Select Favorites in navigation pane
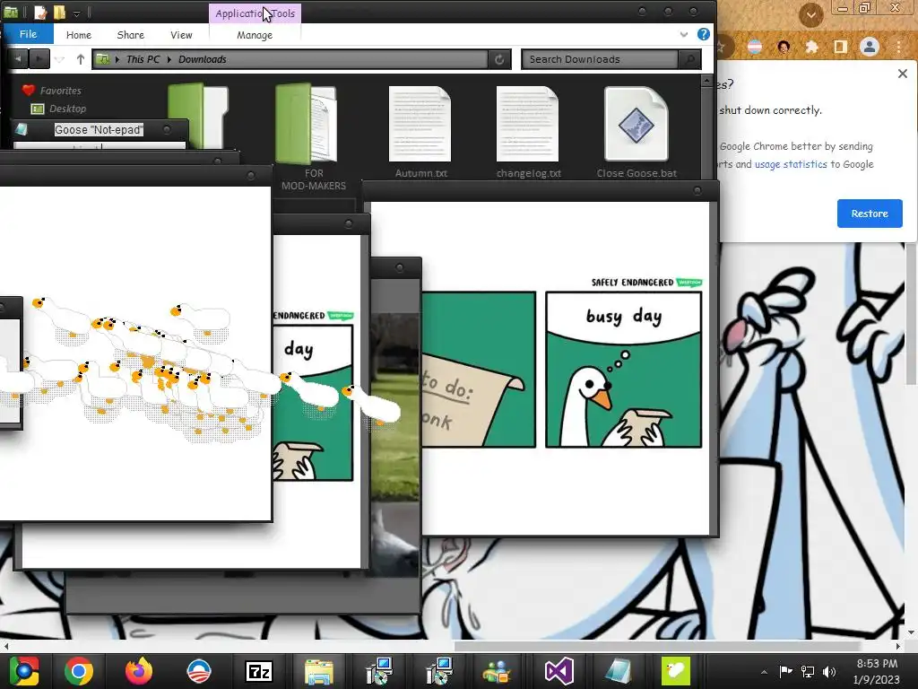The image size is (918, 689). point(60,91)
